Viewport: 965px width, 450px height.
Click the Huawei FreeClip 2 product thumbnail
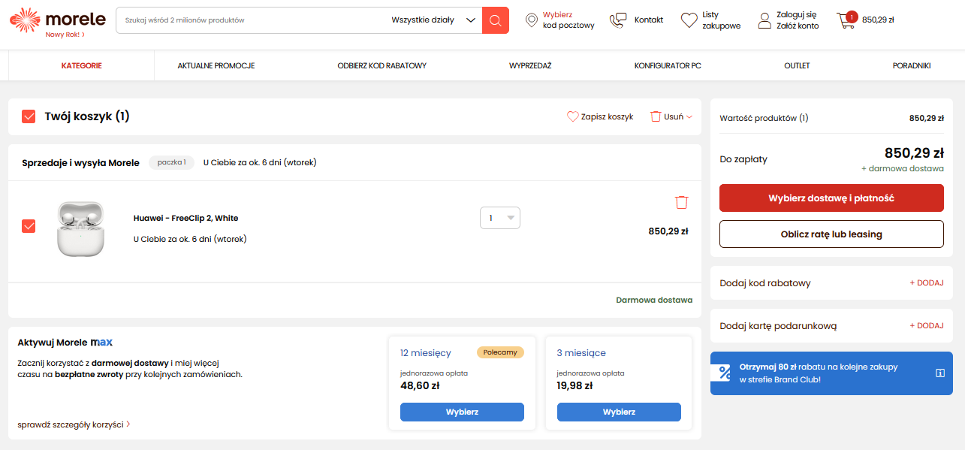(80, 228)
